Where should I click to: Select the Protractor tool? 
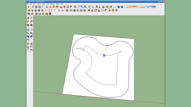(x=28, y=21)
